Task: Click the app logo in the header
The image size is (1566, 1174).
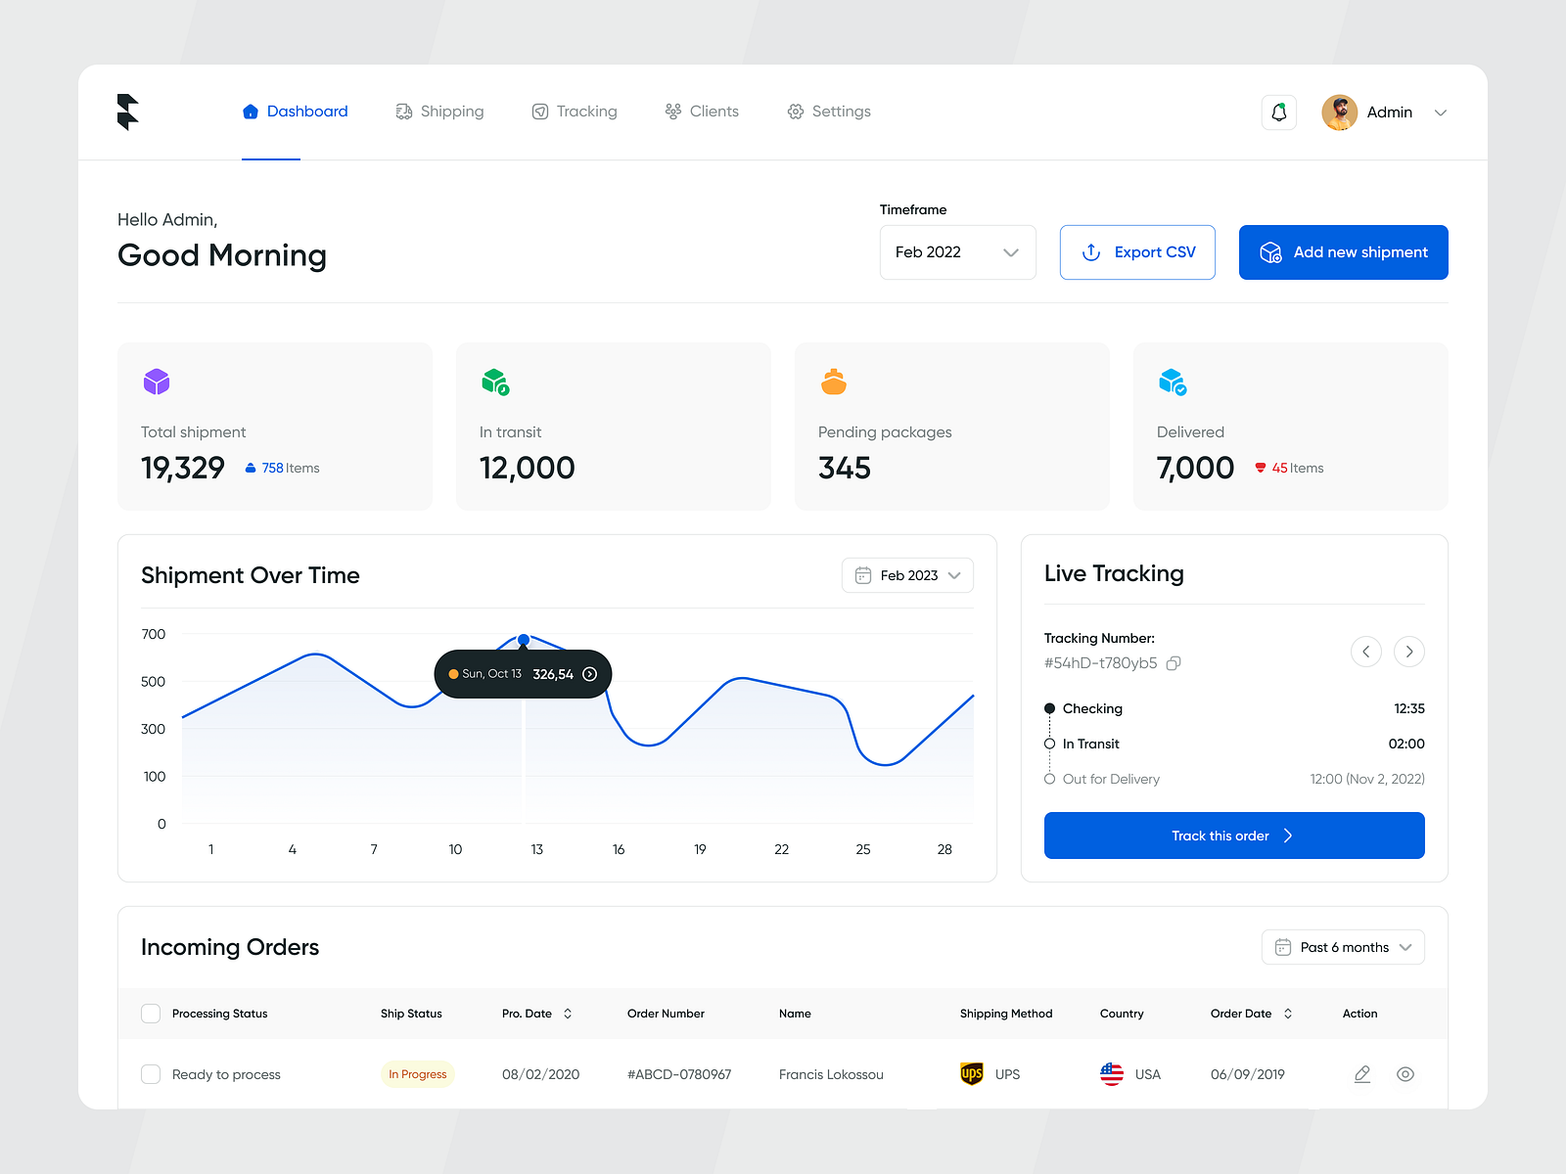Action: point(127,112)
